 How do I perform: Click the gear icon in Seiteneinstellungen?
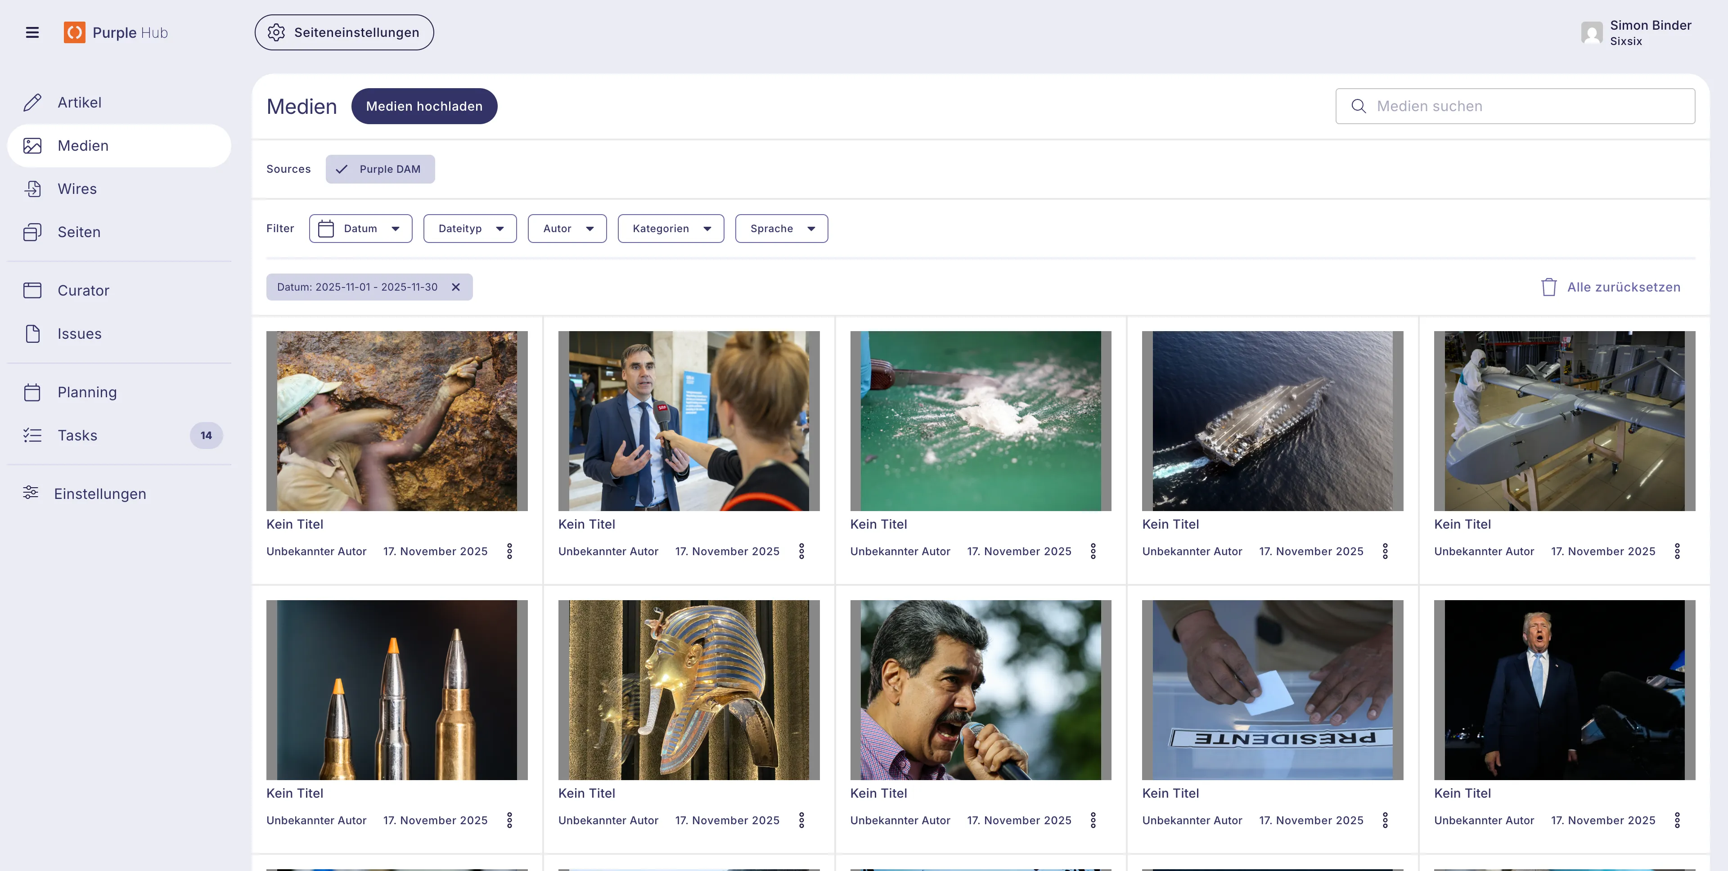coord(276,32)
